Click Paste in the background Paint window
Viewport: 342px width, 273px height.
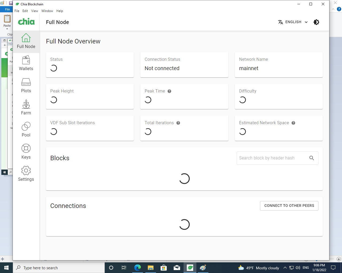(x=7, y=22)
